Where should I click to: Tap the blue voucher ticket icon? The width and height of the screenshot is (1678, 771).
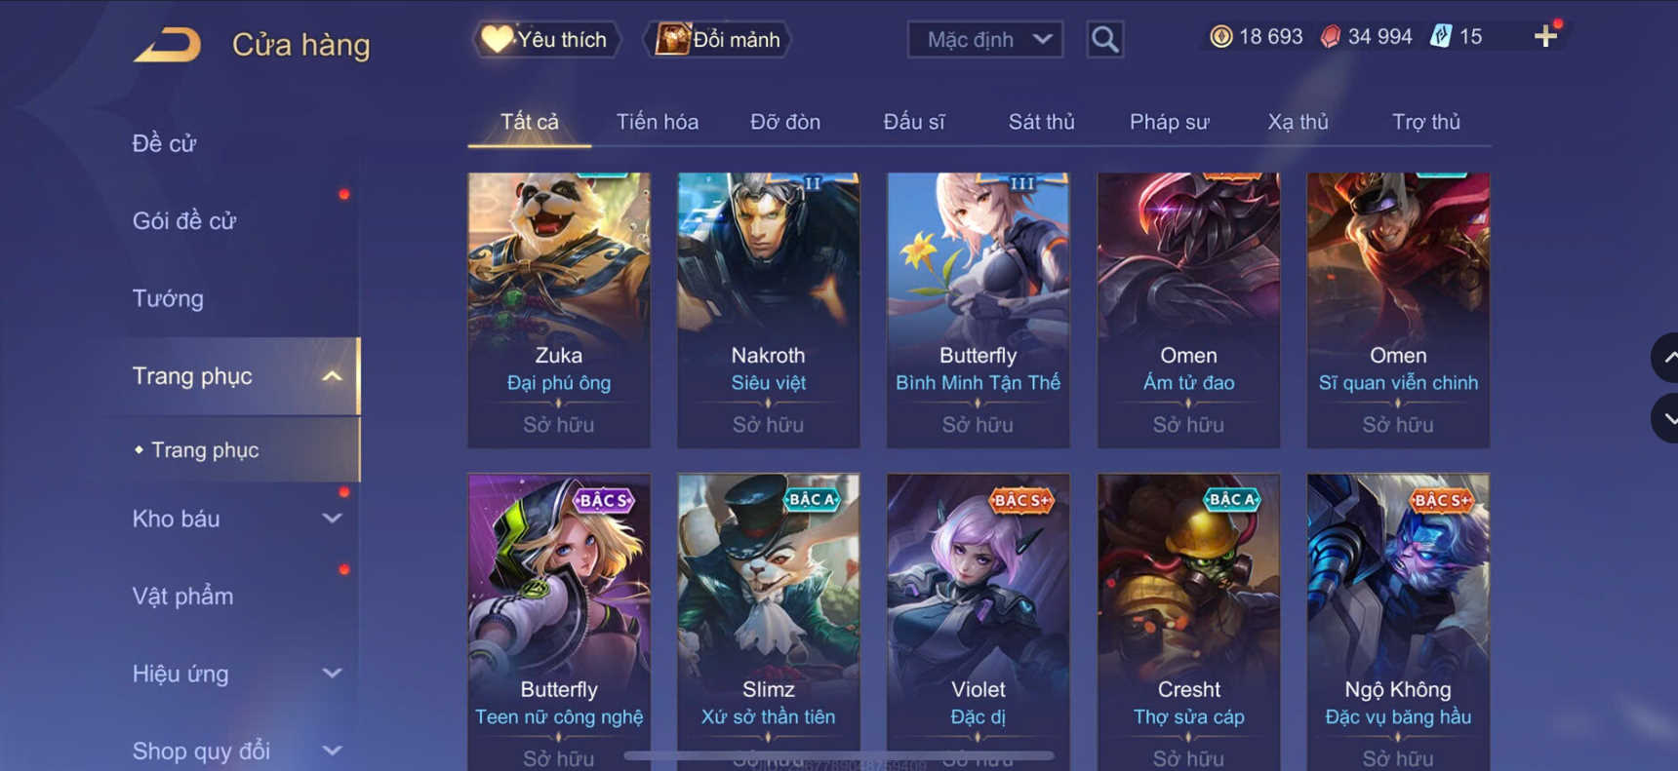point(1441,37)
